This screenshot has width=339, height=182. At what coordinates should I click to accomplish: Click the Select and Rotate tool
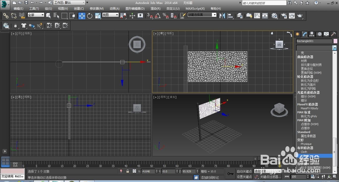pos(90,16)
